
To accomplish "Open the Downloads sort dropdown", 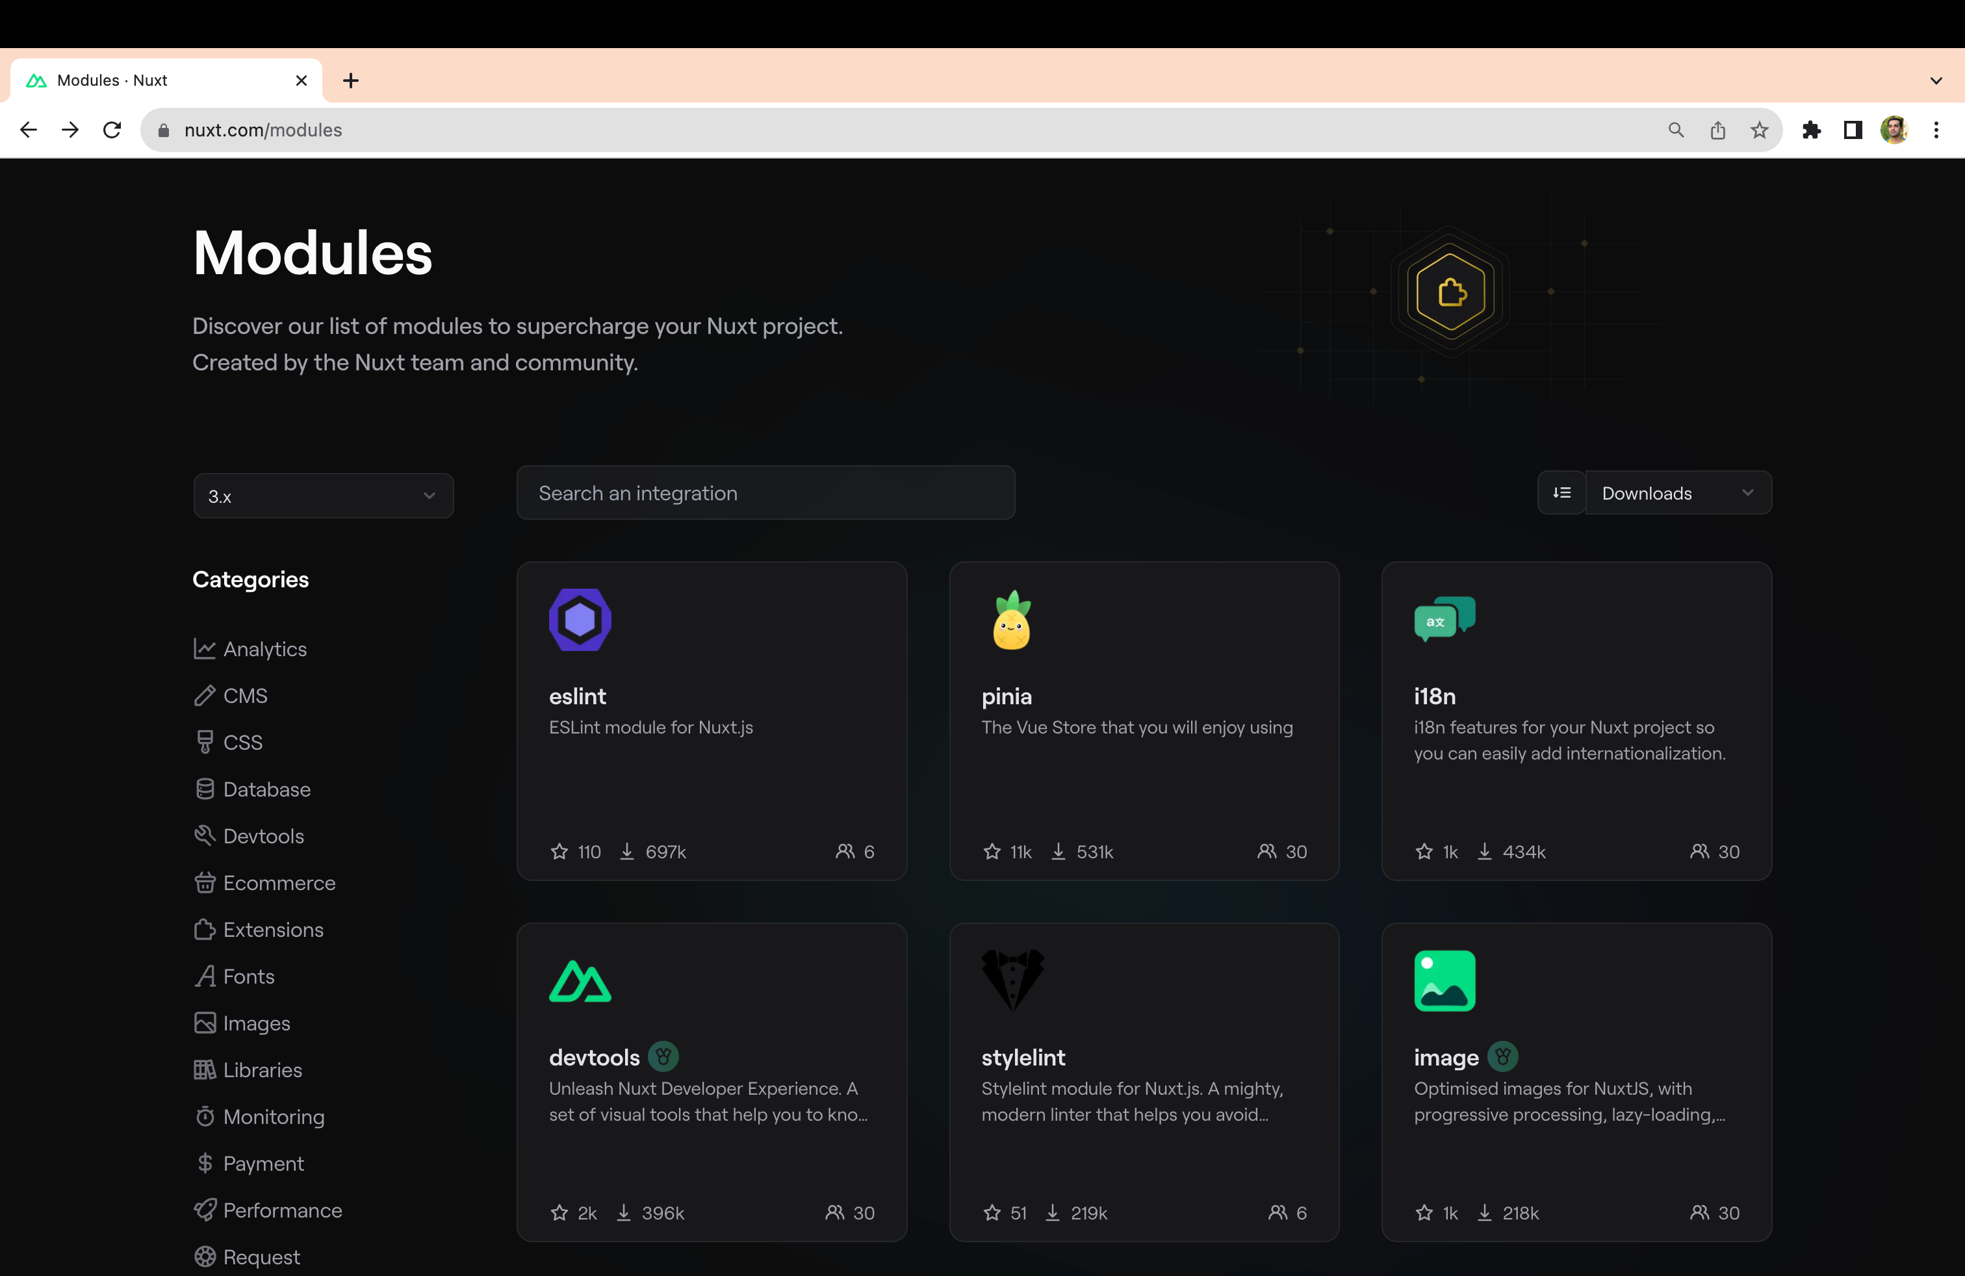I will click(1678, 492).
